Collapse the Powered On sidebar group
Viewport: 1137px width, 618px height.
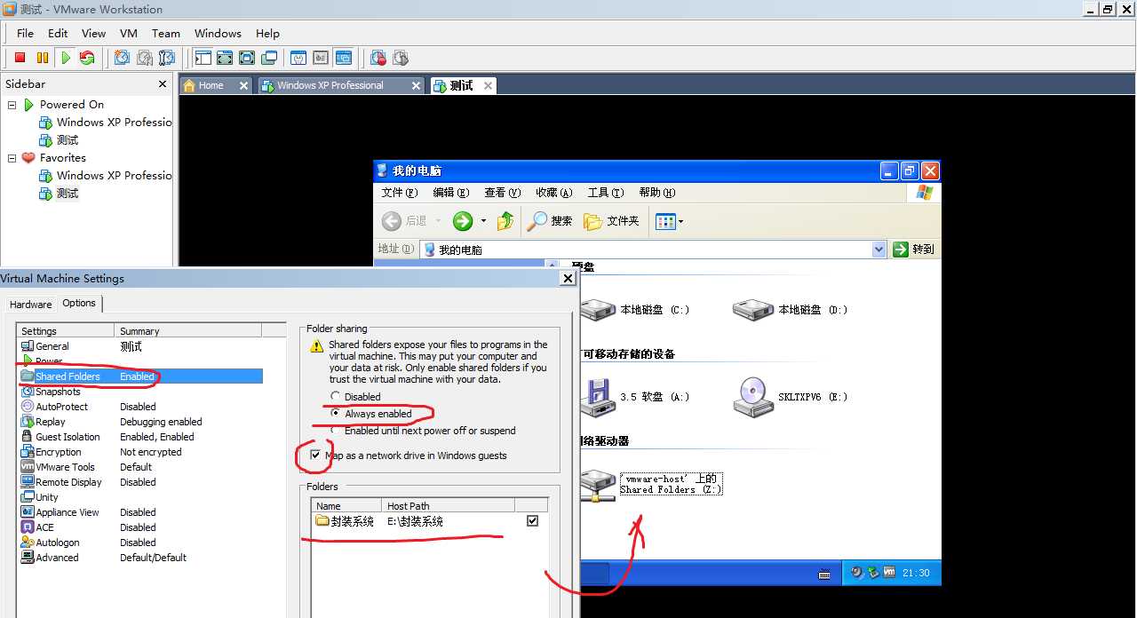point(12,105)
